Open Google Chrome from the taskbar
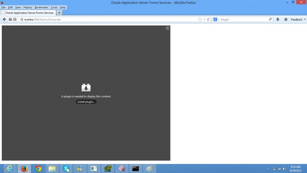The height and width of the screenshot is (173, 307). (38, 168)
